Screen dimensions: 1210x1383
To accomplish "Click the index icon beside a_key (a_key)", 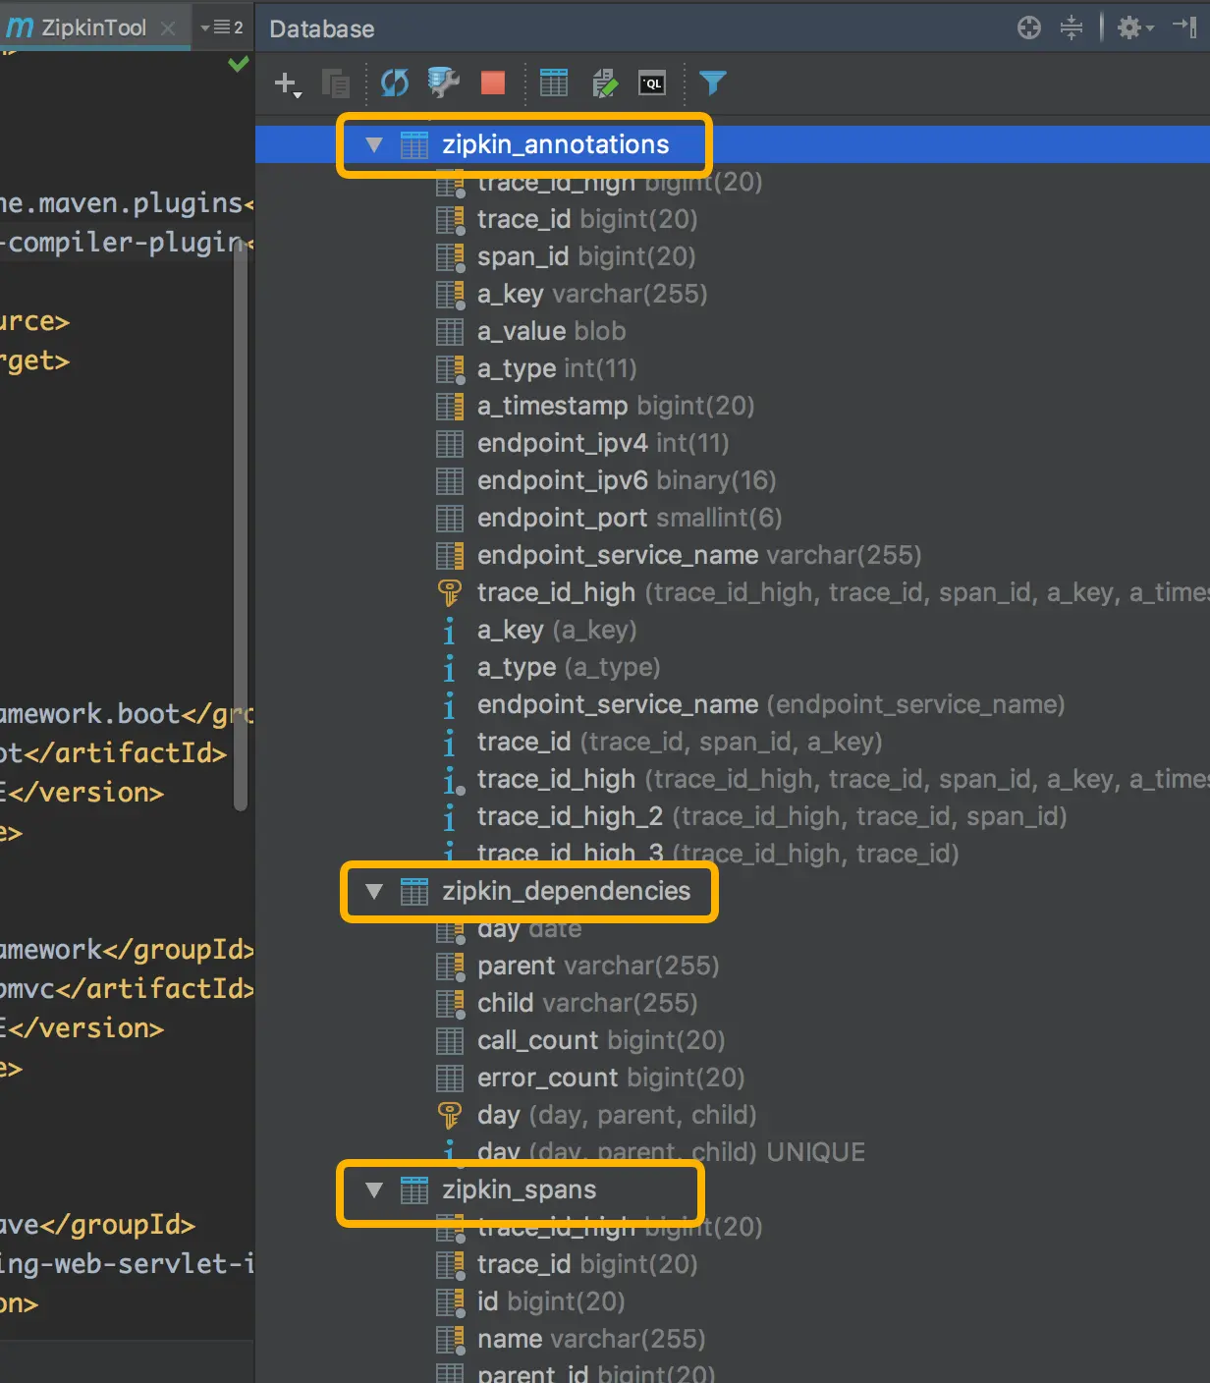I will click(x=449, y=630).
